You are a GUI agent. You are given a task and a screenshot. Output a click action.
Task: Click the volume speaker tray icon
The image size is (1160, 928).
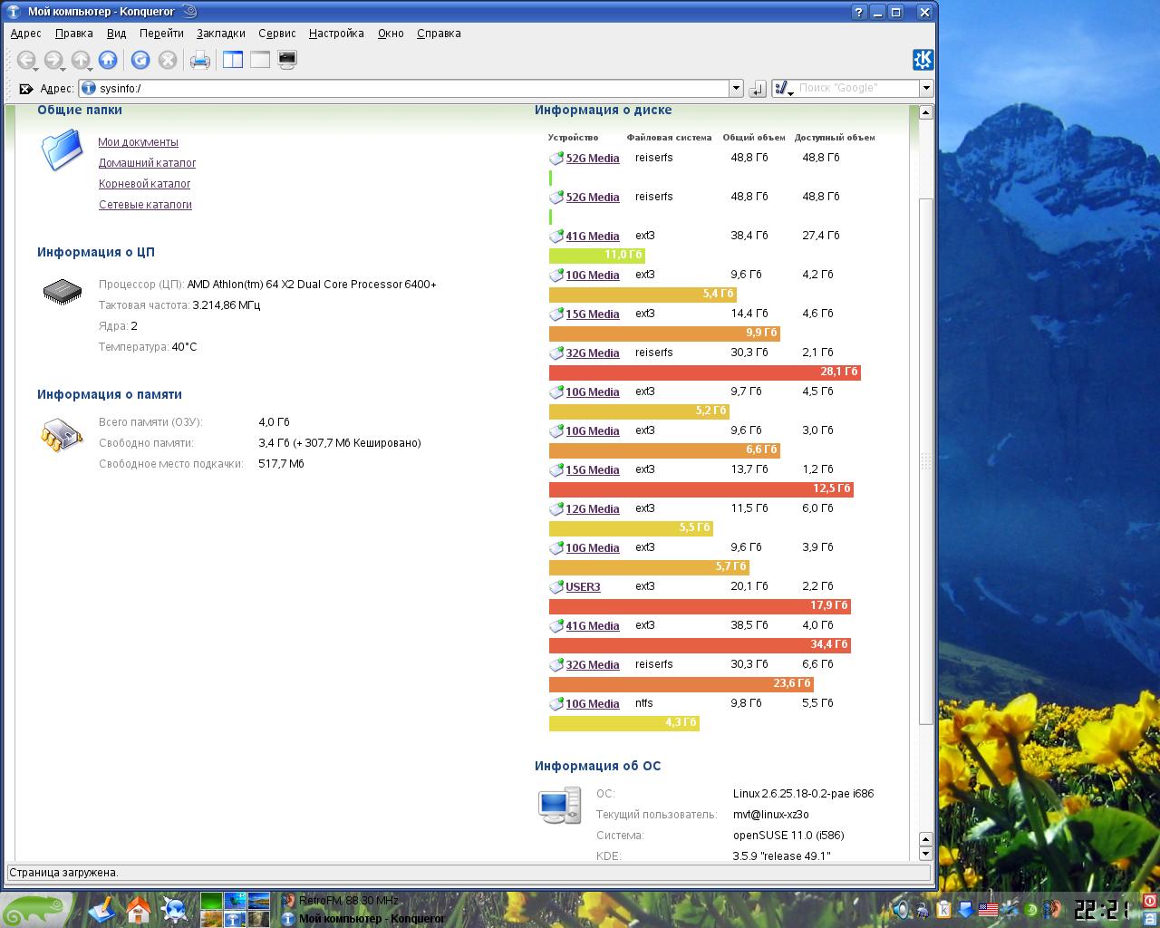pyautogui.click(x=900, y=909)
